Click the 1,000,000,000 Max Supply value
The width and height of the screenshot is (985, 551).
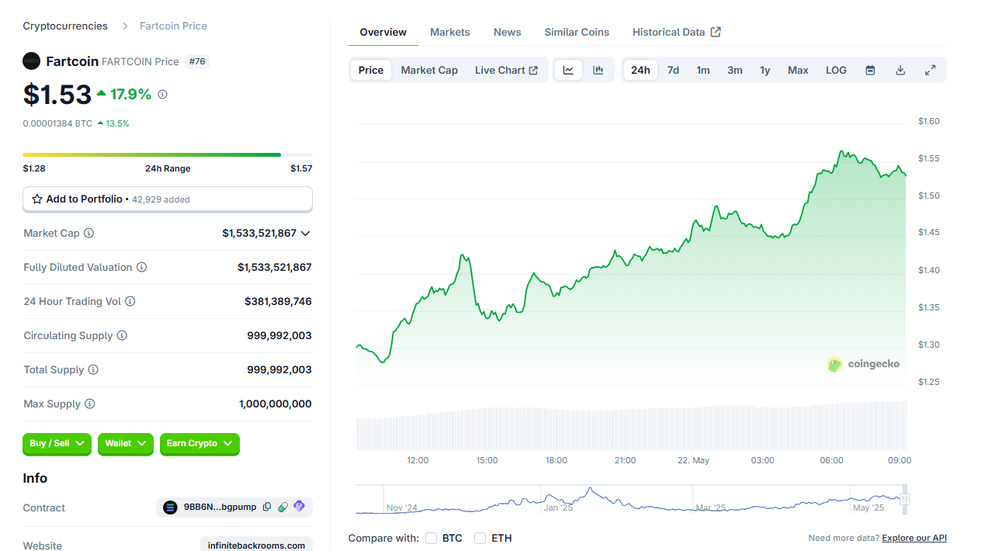pos(276,404)
